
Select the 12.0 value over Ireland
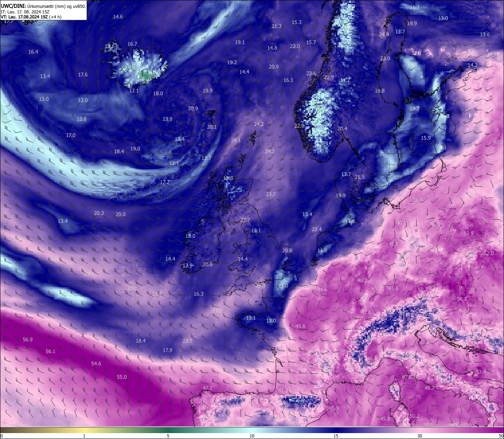coord(190,236)
